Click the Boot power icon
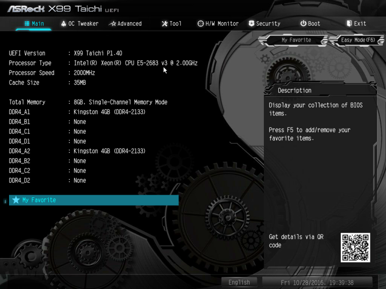The image size is (386, 289). [303, 24]
